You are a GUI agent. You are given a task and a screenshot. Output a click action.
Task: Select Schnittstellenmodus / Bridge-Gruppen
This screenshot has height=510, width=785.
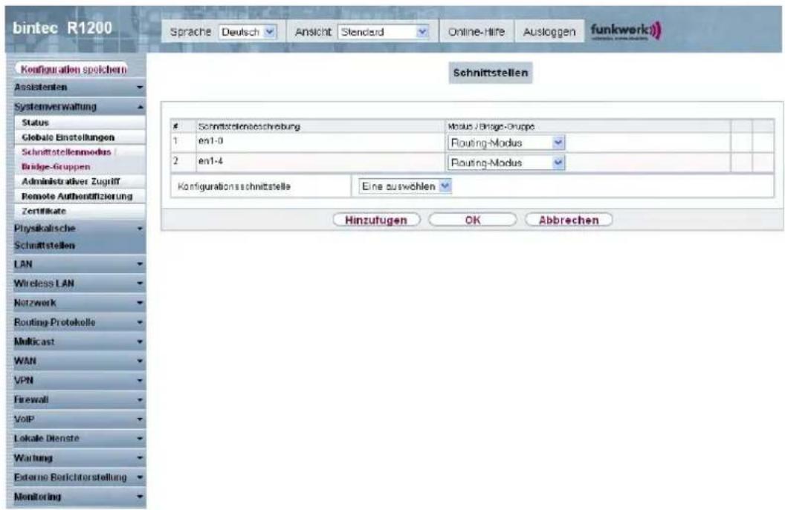pyautogui.click(x=80, y=159)
